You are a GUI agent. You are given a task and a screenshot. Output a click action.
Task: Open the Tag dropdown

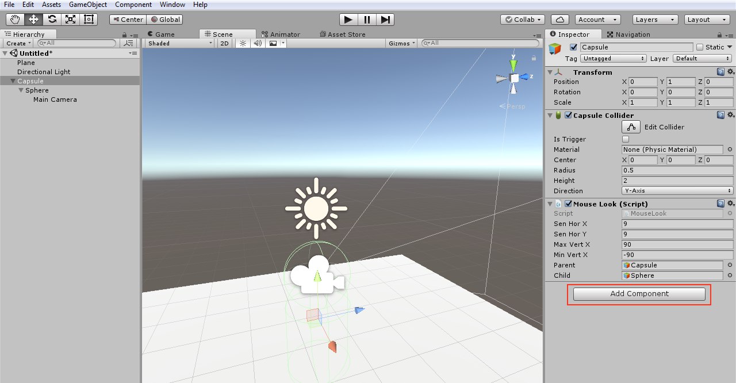[613, 58]
